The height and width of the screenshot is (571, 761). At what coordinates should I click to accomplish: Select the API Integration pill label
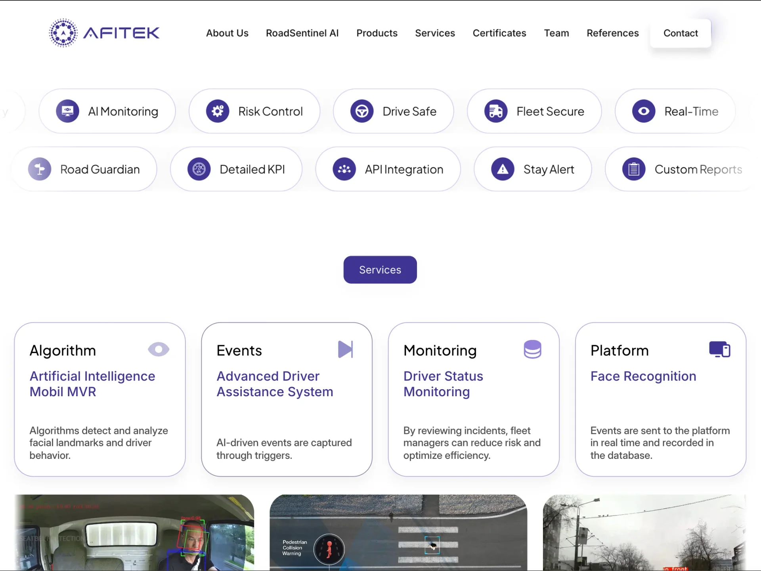(404, 170)
